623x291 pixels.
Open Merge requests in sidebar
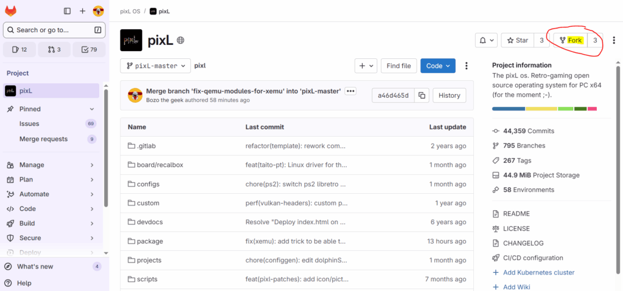pos(43,139)
